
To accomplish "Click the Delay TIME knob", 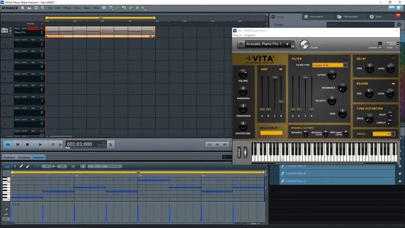I will [x=370, y=68].
